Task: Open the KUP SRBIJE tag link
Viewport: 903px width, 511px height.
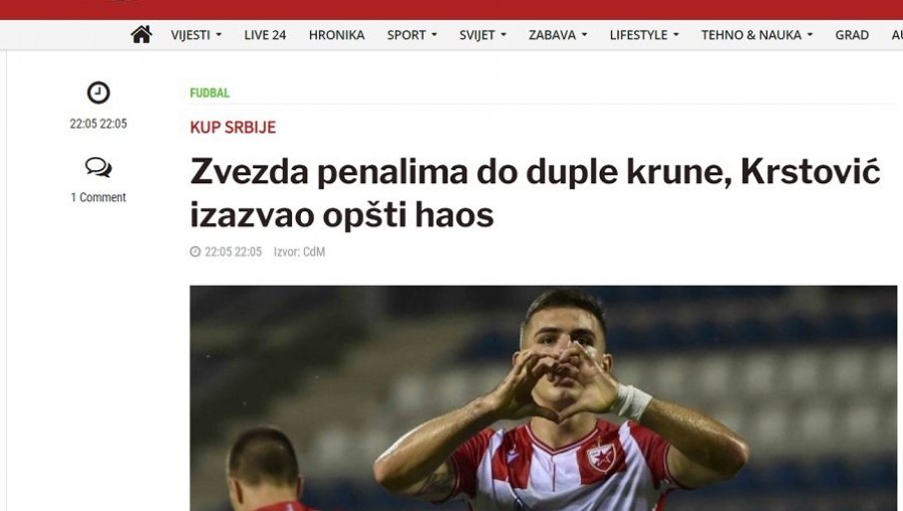Action: [x=232, y=128]
